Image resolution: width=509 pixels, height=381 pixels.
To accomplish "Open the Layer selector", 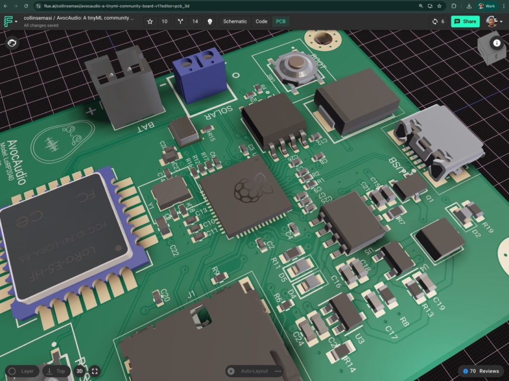I will [22, 371].
